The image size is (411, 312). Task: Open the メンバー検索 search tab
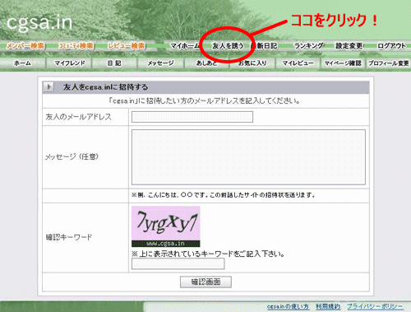click(25, 46)
